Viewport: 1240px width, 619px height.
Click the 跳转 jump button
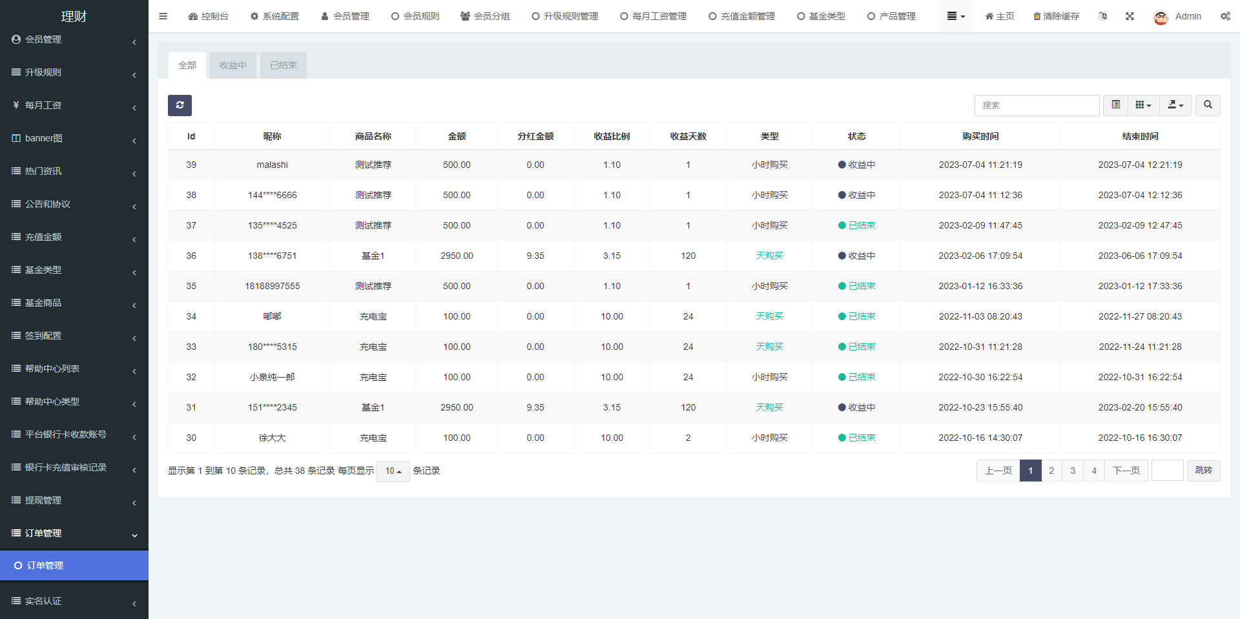point(1203,471)
